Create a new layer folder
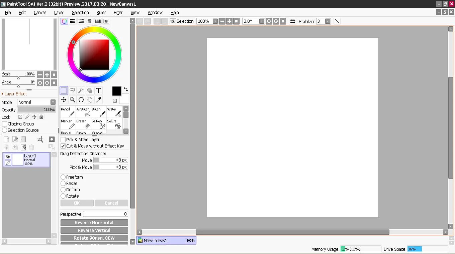 pyautogui.click(x=23, y=140)
